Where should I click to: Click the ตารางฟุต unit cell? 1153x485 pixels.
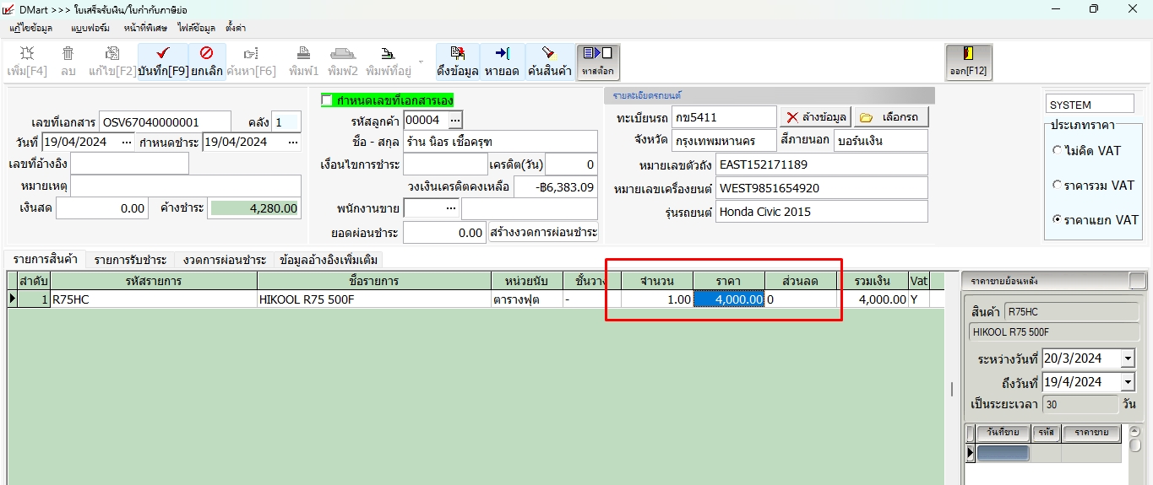pyautogui.click(x=526, y=299)
